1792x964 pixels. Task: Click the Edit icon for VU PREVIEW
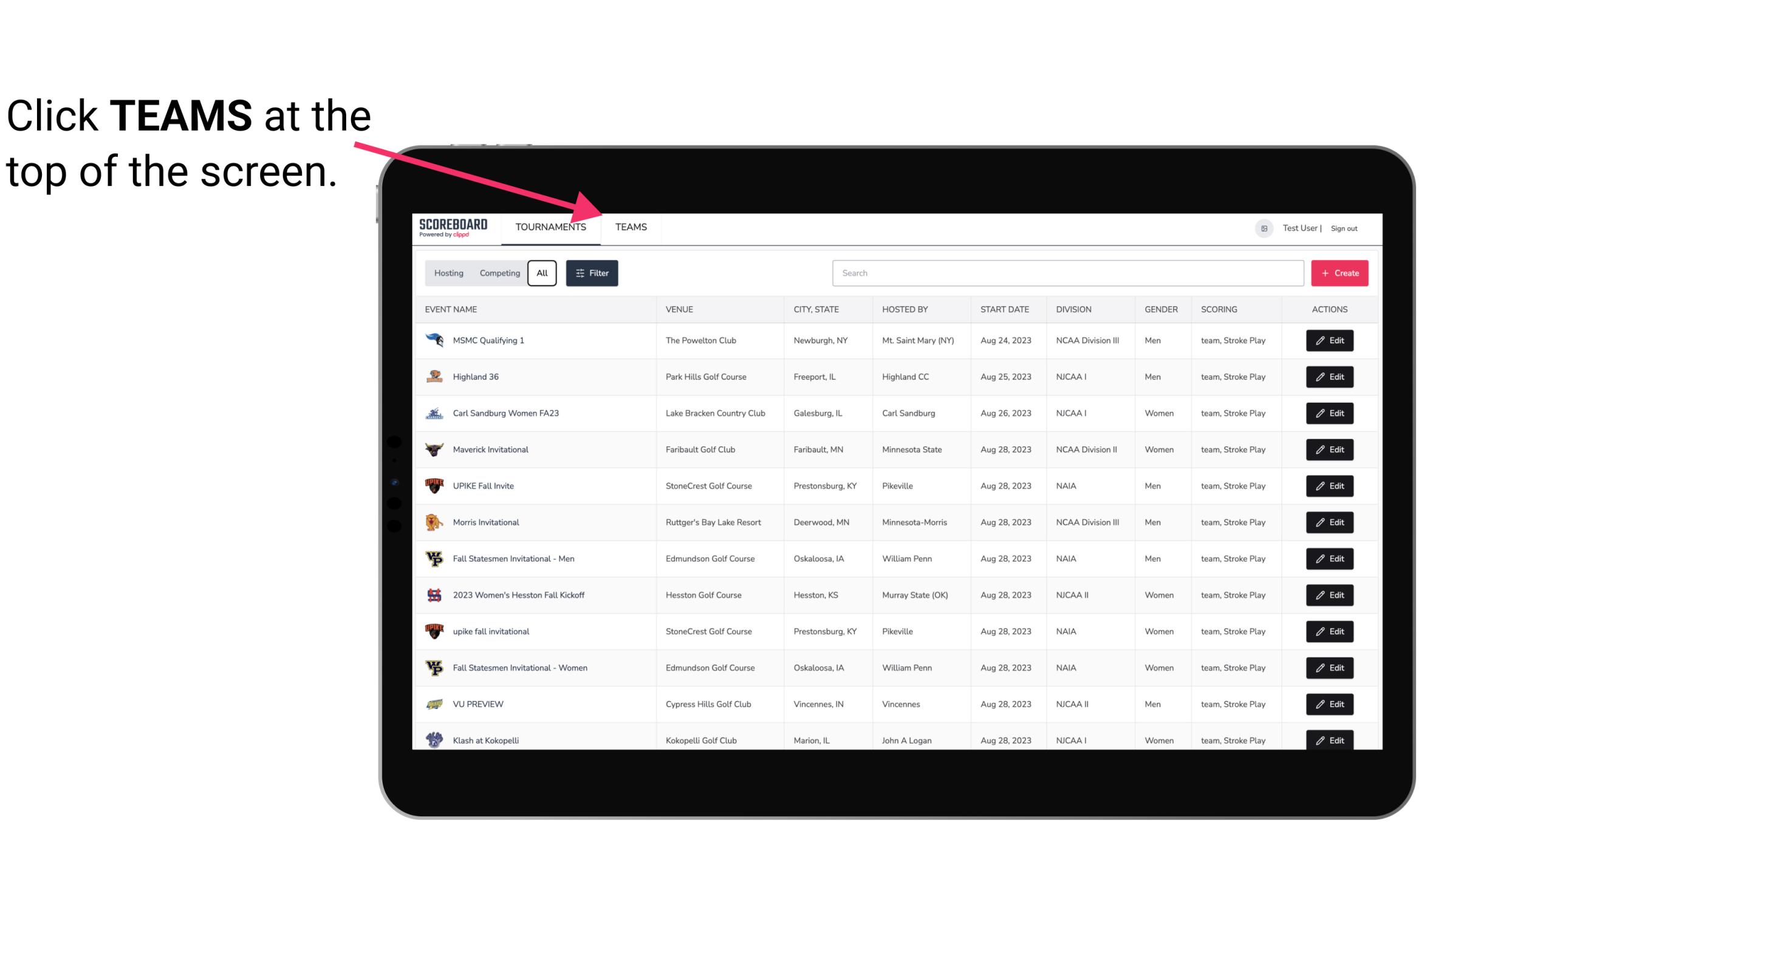1330,703
